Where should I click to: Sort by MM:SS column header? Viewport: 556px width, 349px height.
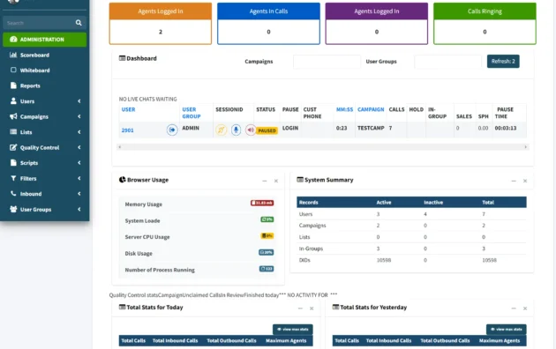[x=345, y=109]
